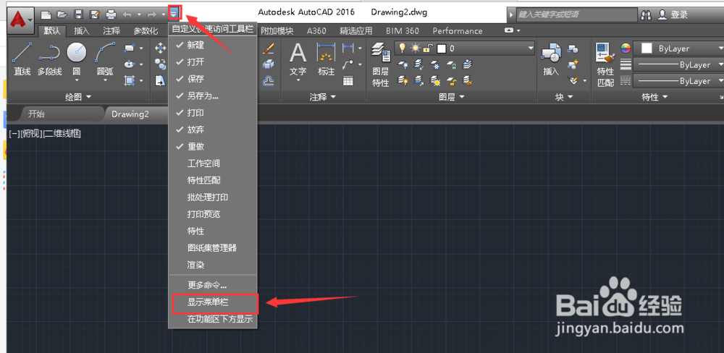Open the customize quick access toolbar dropdown

click(174, 13)
